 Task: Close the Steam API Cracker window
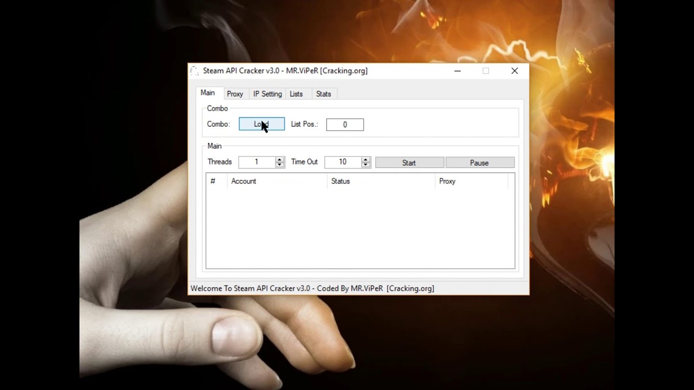pyautogui.click(x=515, y=71)
